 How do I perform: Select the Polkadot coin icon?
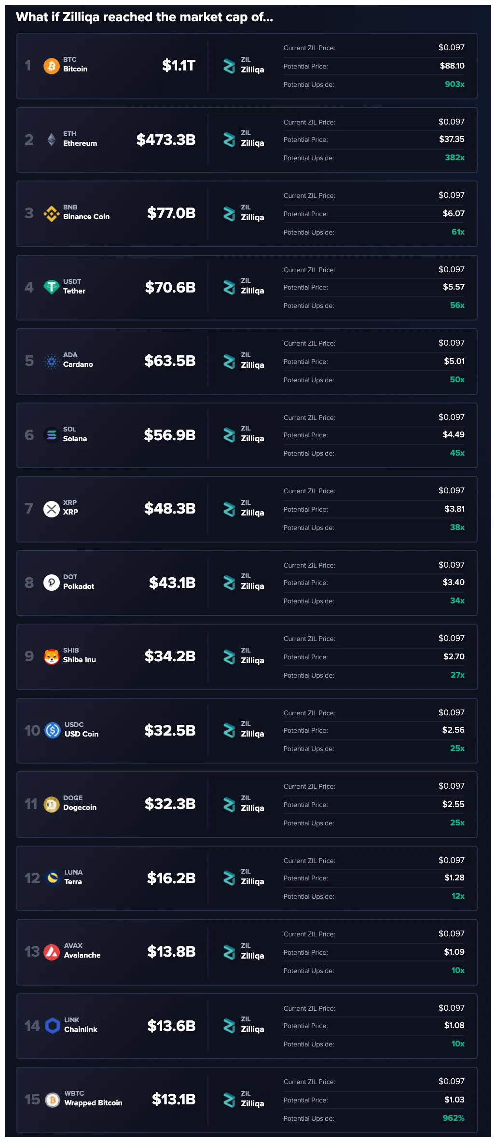(51, 582)
